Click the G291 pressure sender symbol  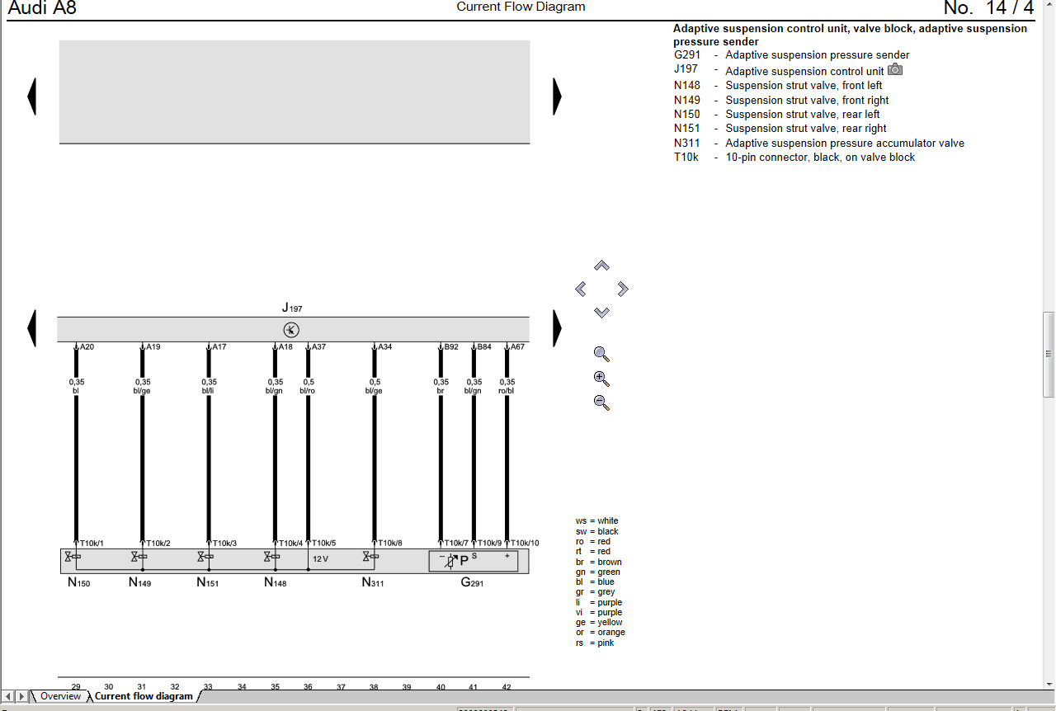click(473, 561)
